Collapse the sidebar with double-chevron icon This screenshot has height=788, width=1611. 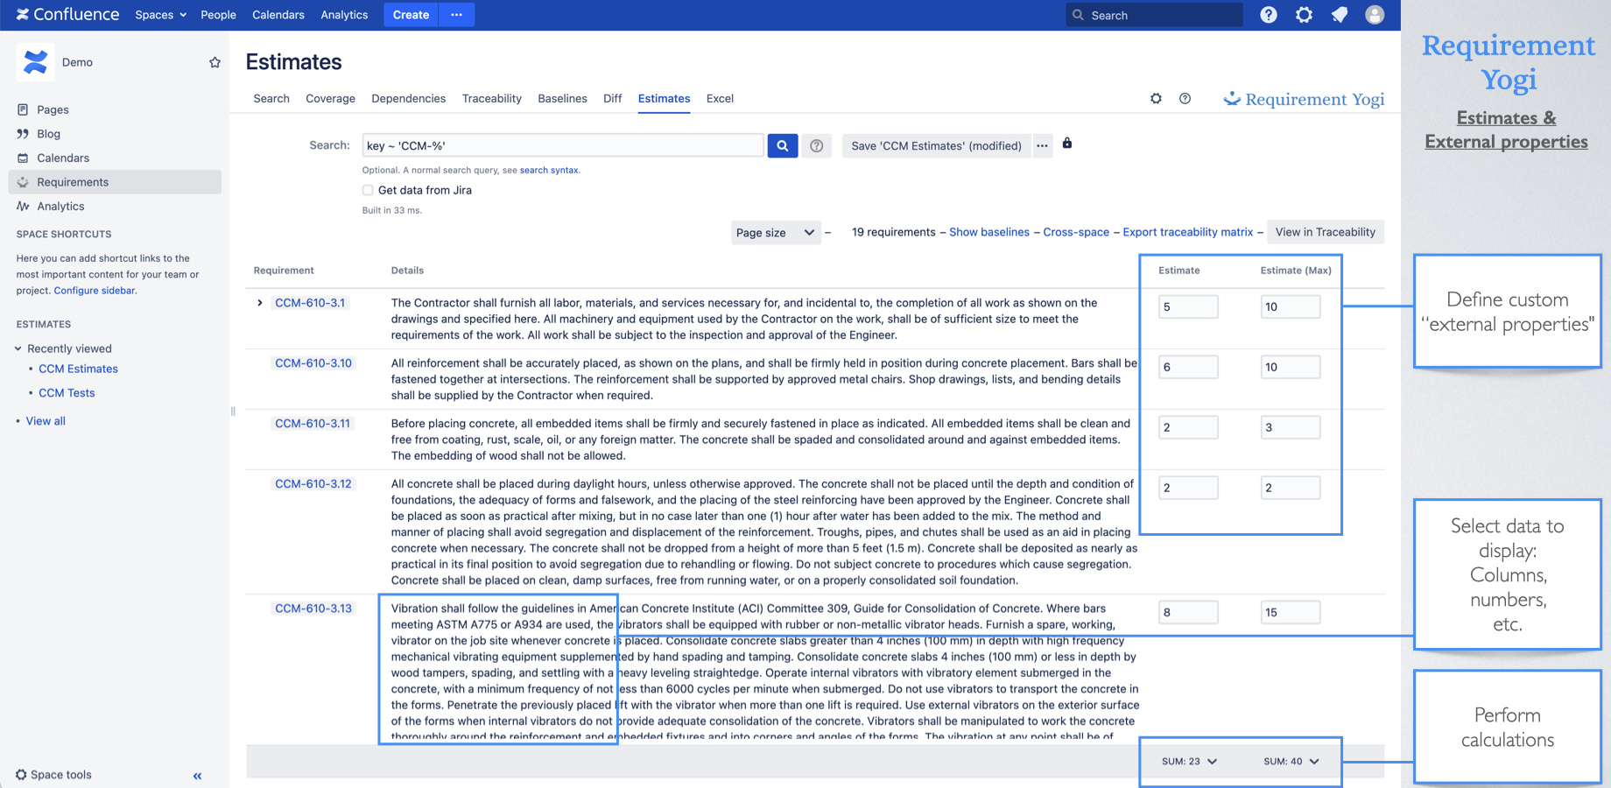(197, 776)
